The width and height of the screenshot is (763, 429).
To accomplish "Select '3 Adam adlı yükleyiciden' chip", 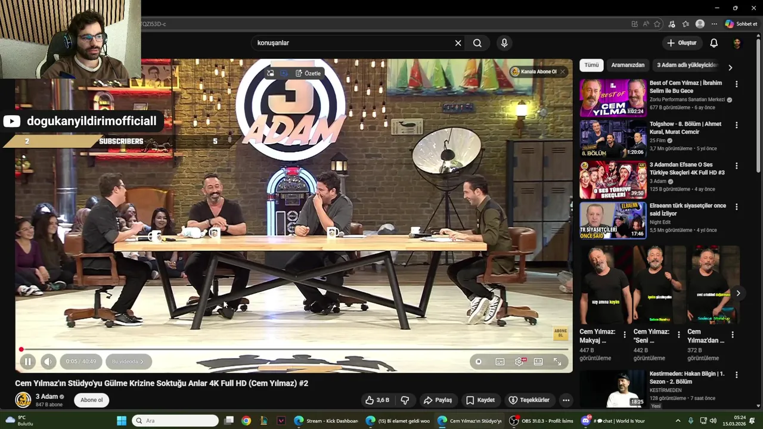I will [x=687, y=65].
